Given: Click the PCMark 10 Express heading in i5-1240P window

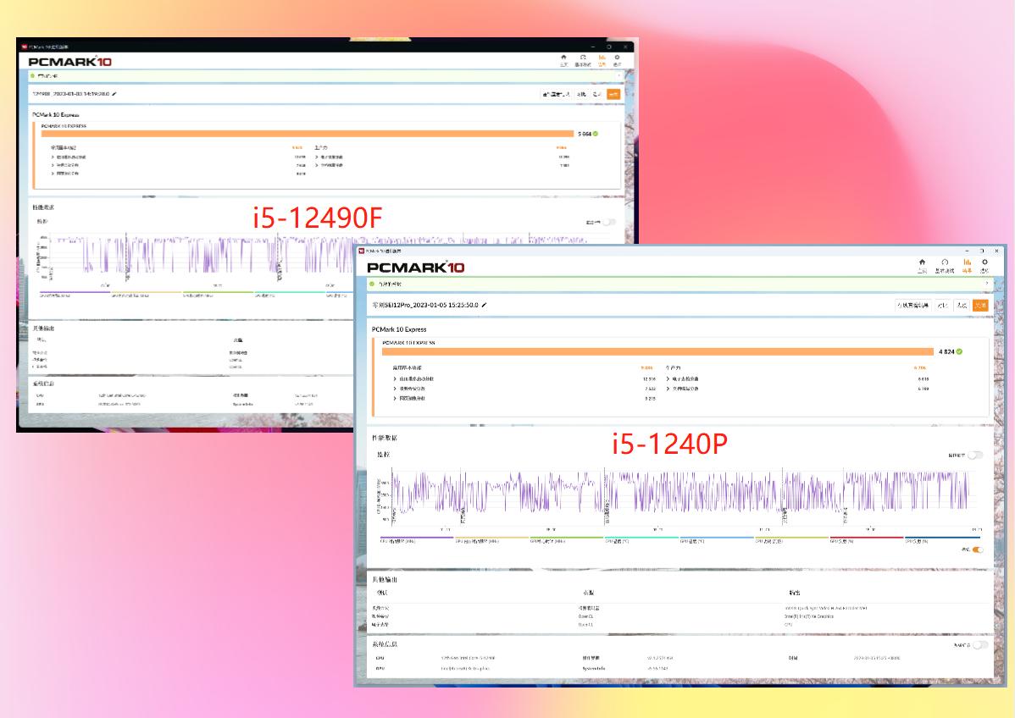Looking at the screenshot, I should tap(399, 329).
